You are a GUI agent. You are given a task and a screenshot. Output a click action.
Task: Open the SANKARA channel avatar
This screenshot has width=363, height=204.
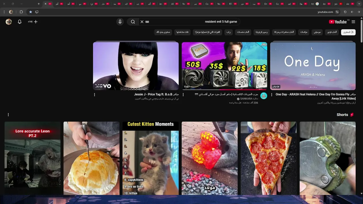point(264,96)
